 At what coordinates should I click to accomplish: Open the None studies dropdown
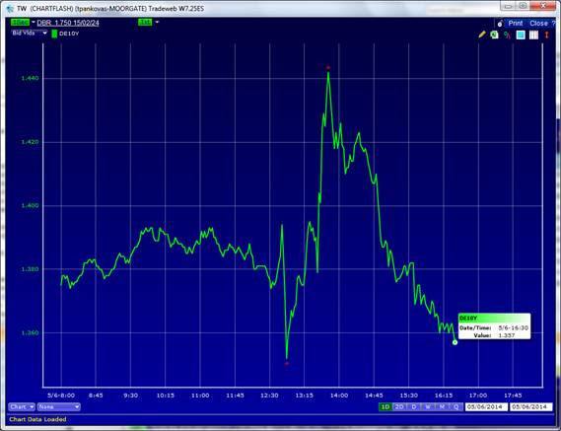[x=59, y=407]
